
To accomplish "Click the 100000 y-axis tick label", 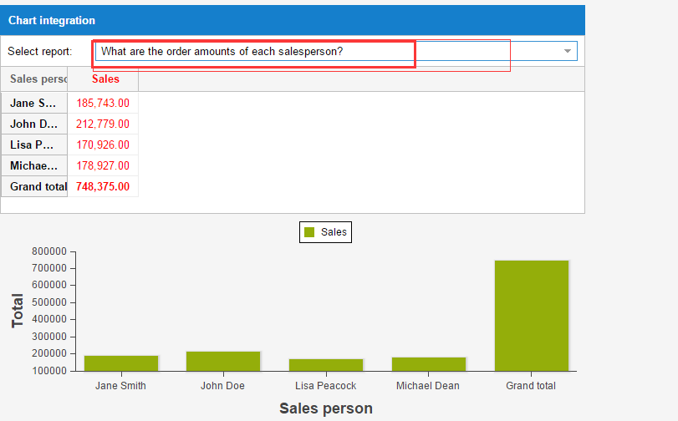I will [49, 370].
